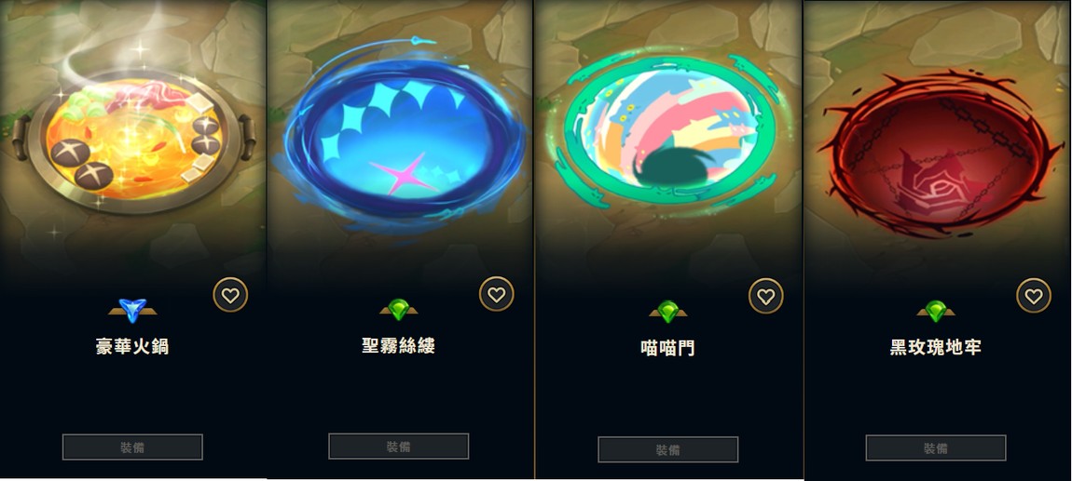Viewport: 1072px width, 481px height.
Task: Click the 聖霧絲縷 title text
Action: 399,346
